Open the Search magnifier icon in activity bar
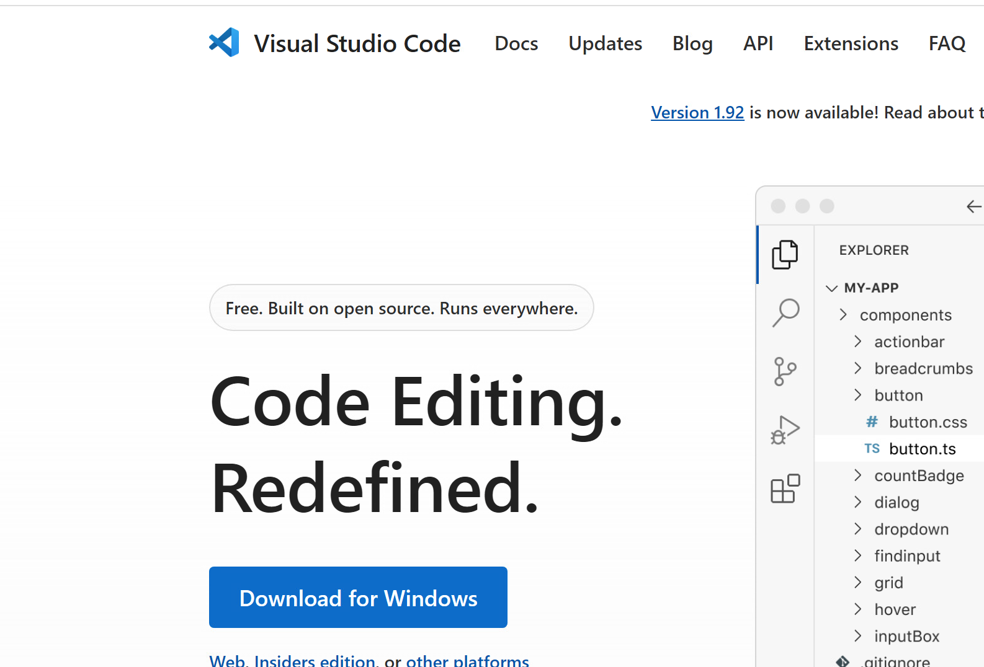 (785, 312)
